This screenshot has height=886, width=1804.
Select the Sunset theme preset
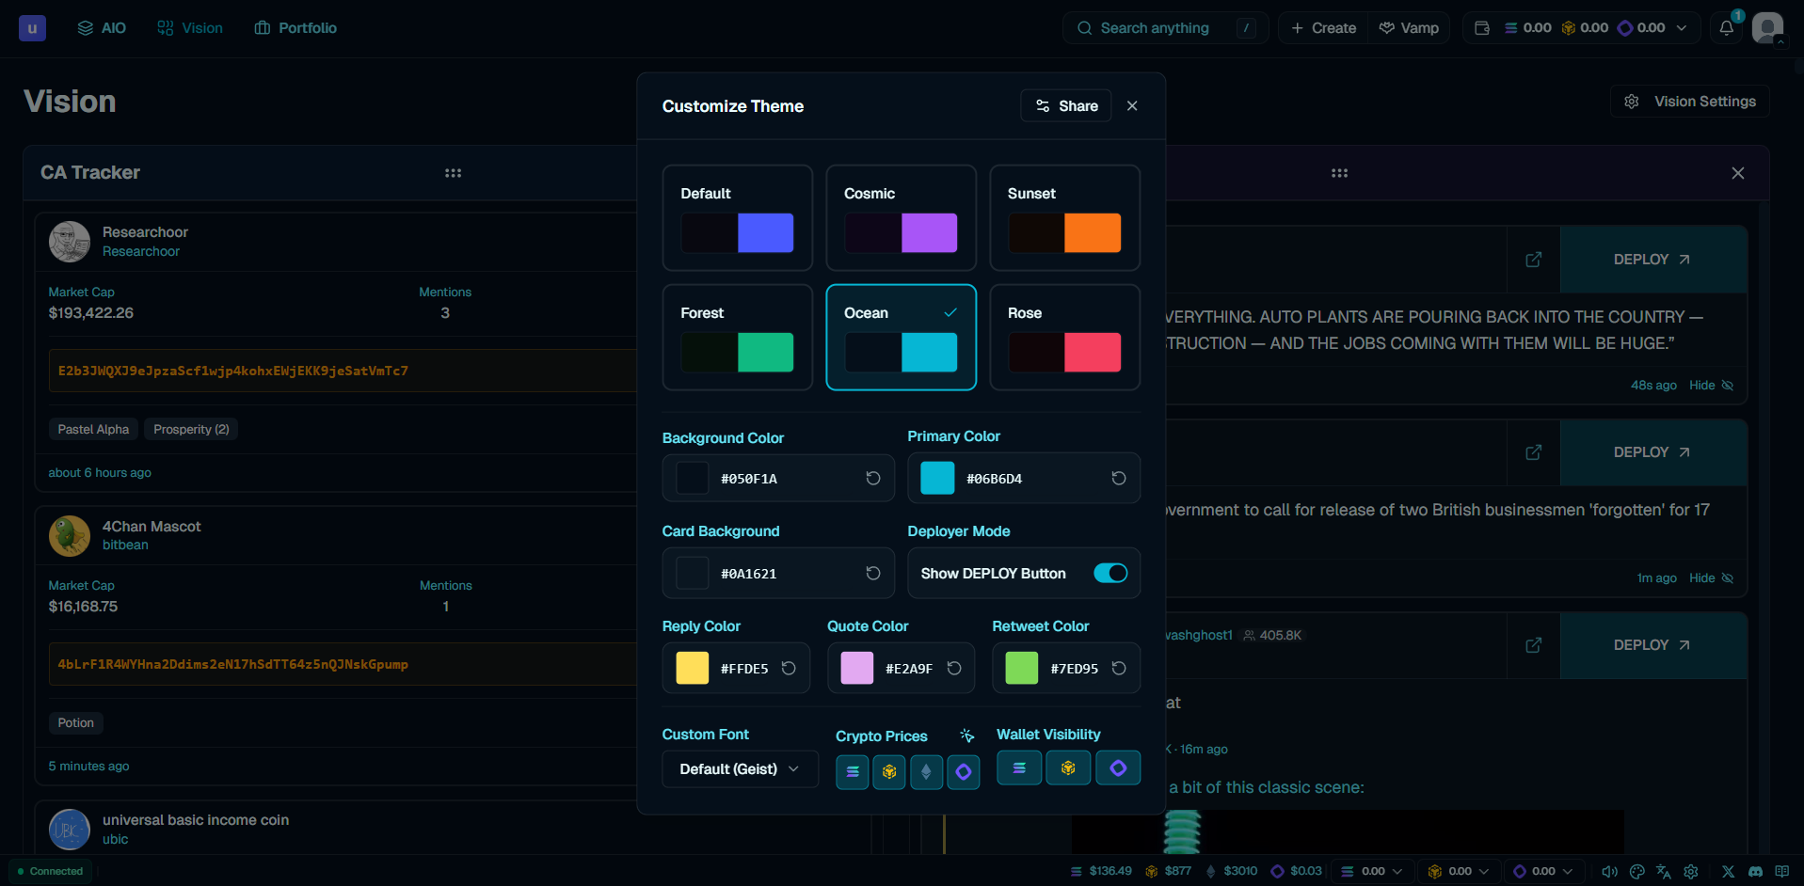(1064, 218)
